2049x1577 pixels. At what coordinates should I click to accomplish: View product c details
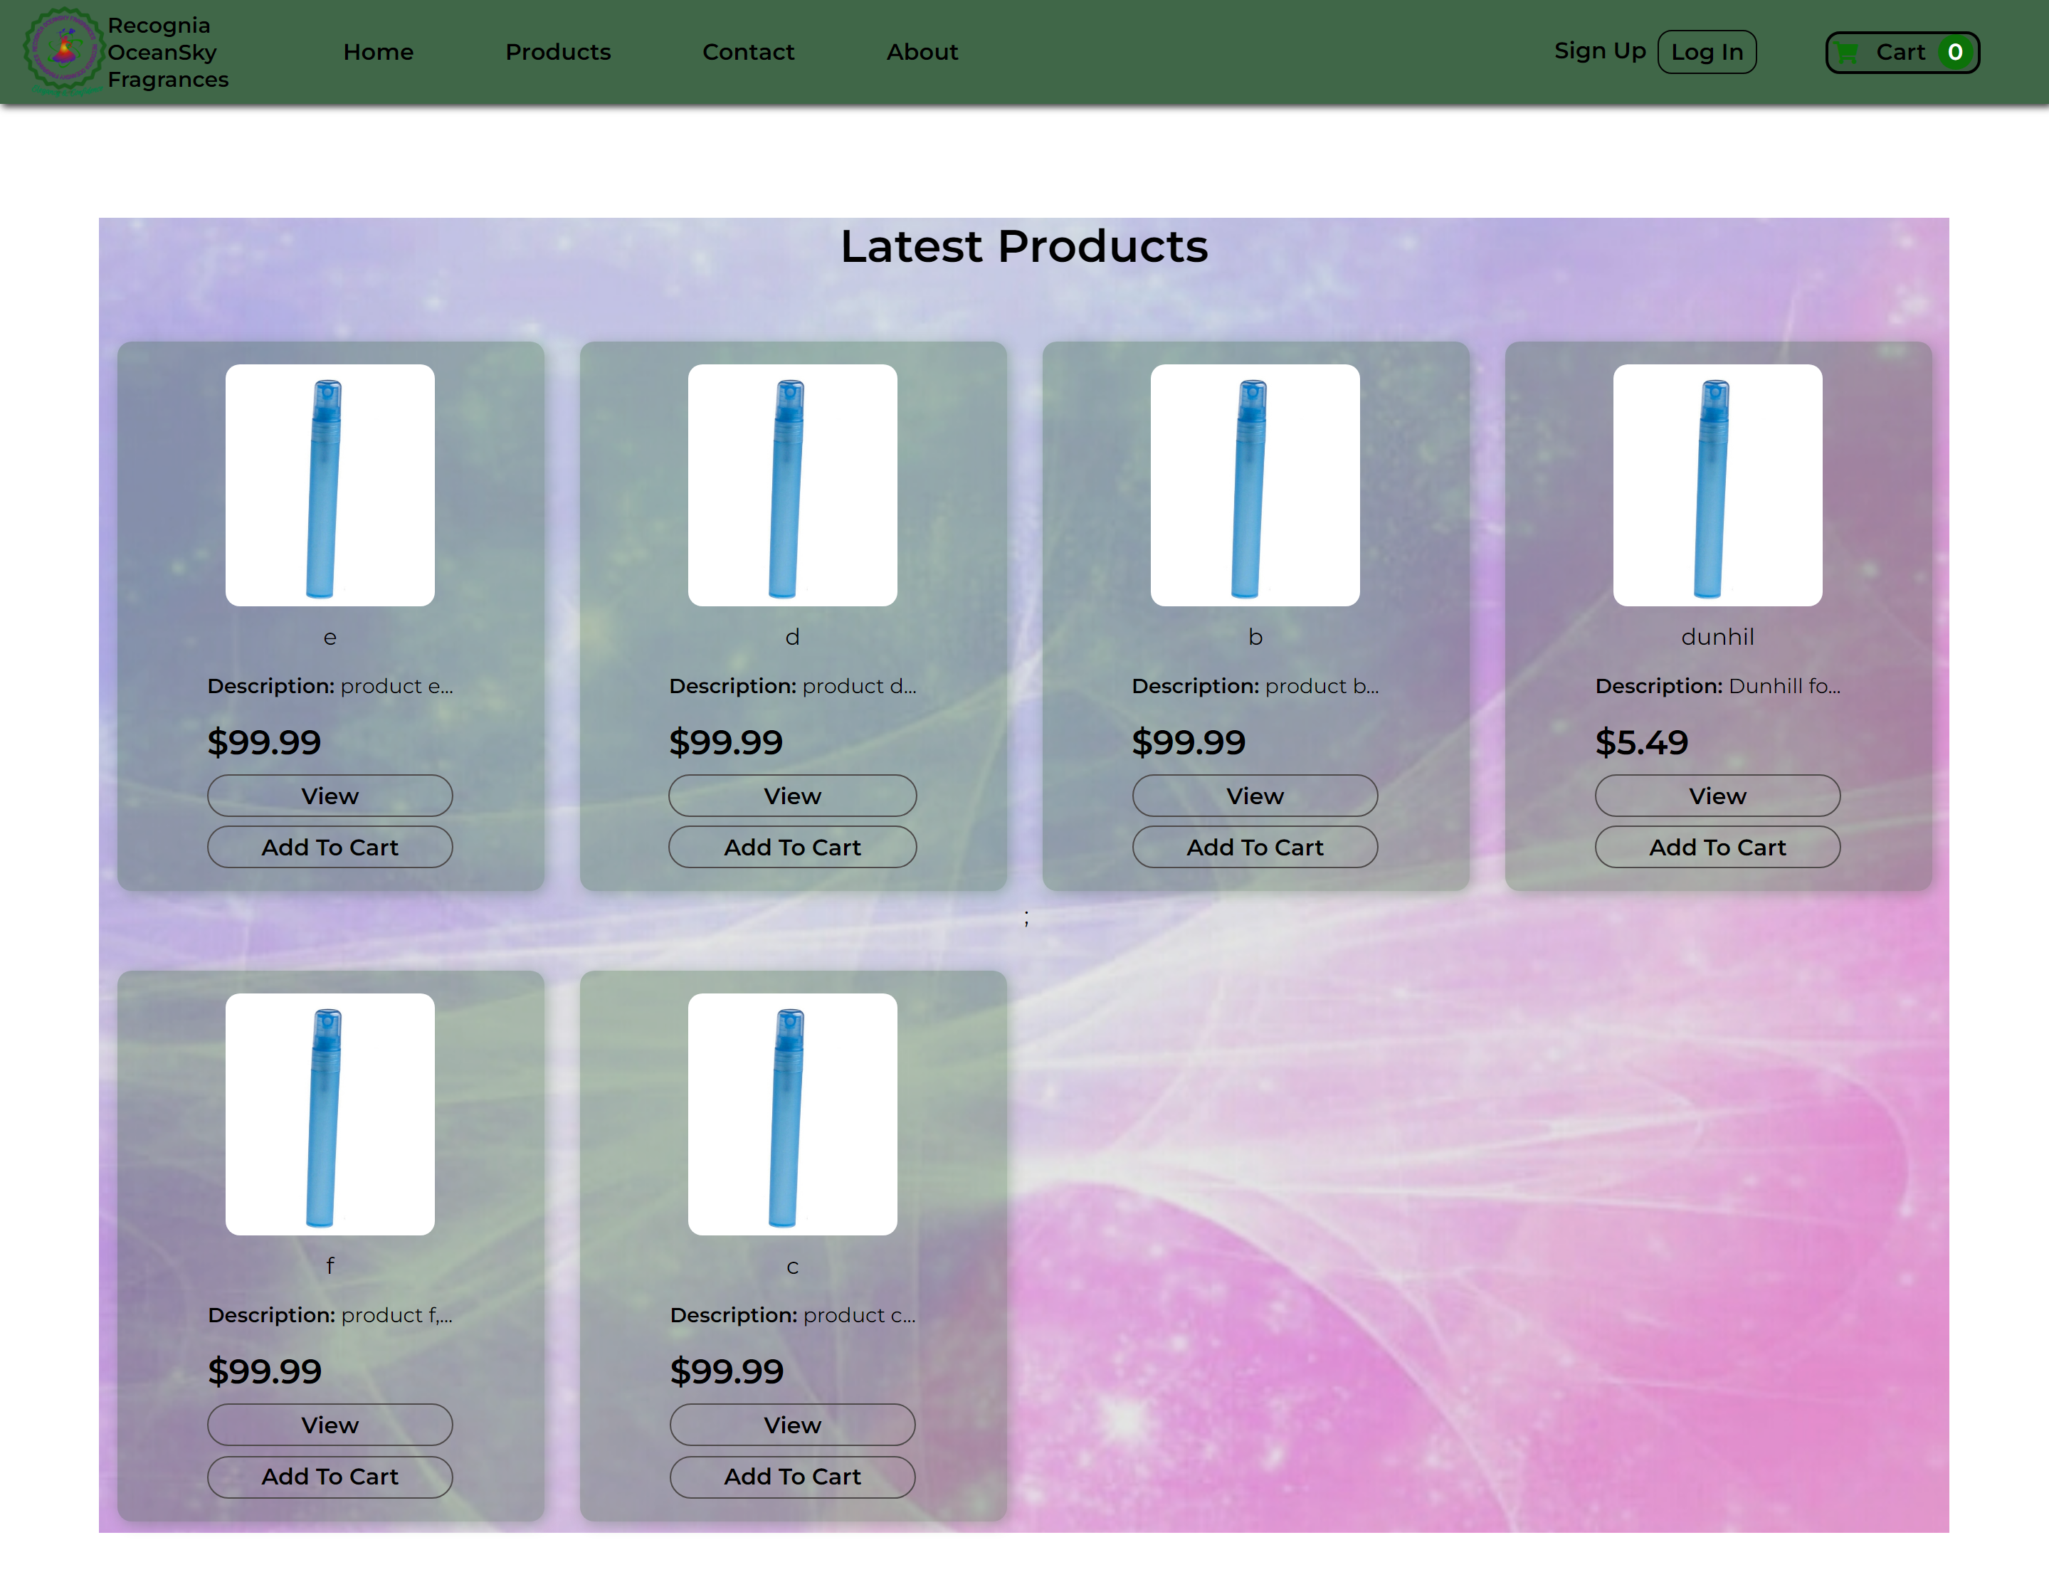[793, 1425]
